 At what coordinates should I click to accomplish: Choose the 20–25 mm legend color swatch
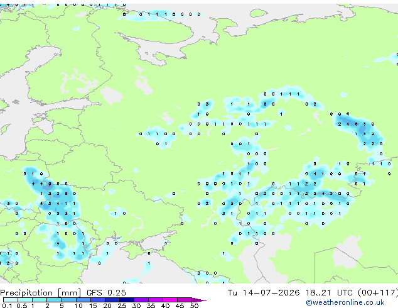(x=112, y=300)
